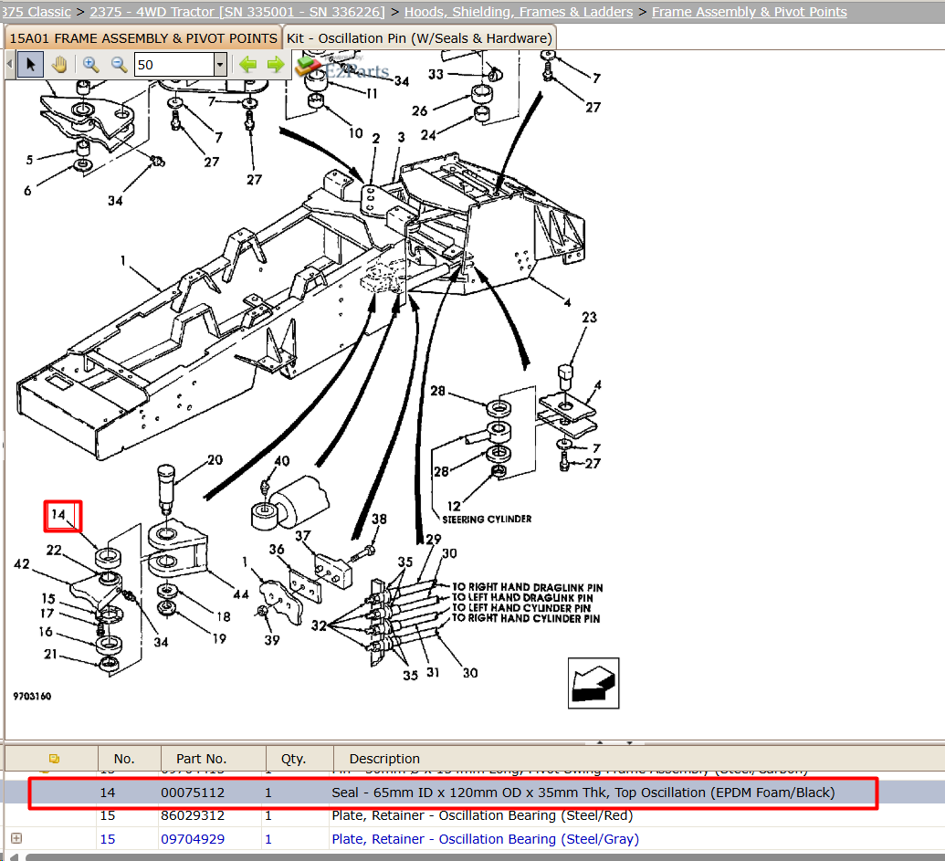Screen dimensions: 945x861
Task: Click callout number 36 in diagram
Action: coord(277,549)
